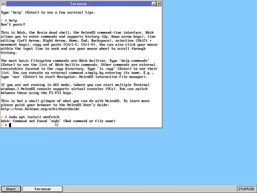Select the Terminal taskbar button
The image size is (257, 193).
point(43,189)
